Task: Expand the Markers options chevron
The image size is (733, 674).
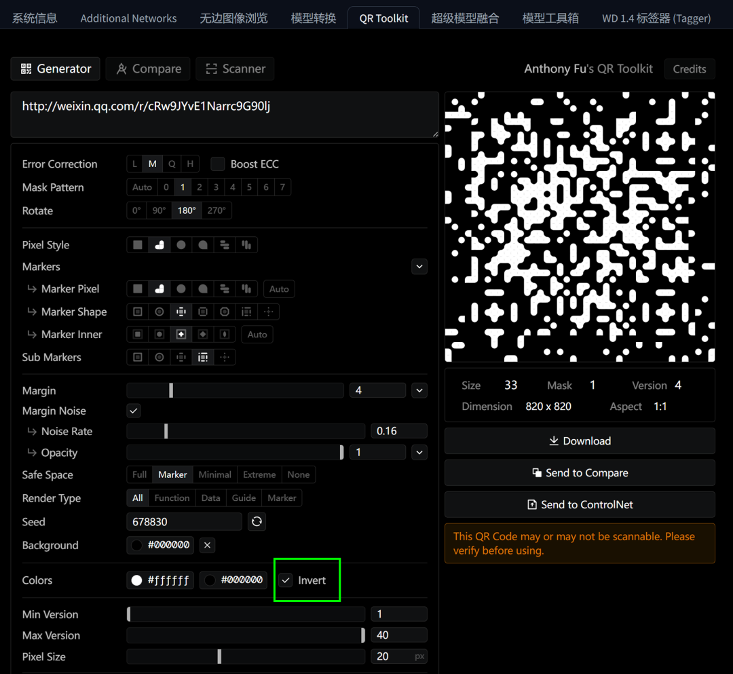Action: 419,267
